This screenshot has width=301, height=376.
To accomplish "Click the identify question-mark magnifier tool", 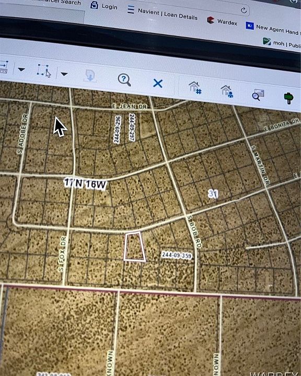I will (124, 79).
